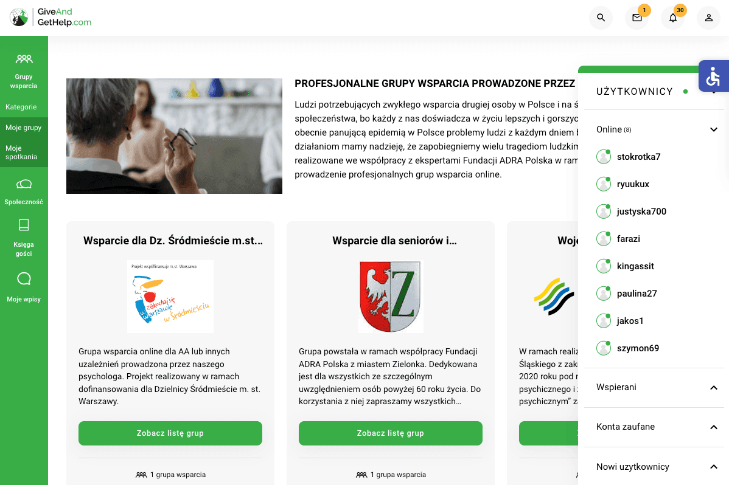729x485 pixels.
Task: Click the Zielonka coat of arms image
Action: (391, 297)
